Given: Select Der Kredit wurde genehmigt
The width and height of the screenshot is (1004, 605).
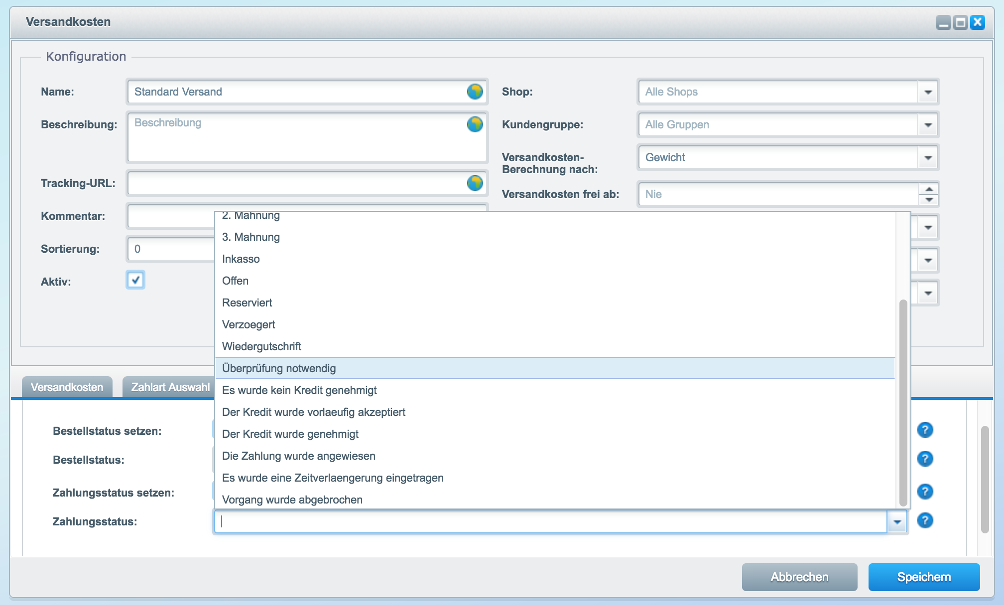Looking at the screenshot, I should [x=555, y=434].
